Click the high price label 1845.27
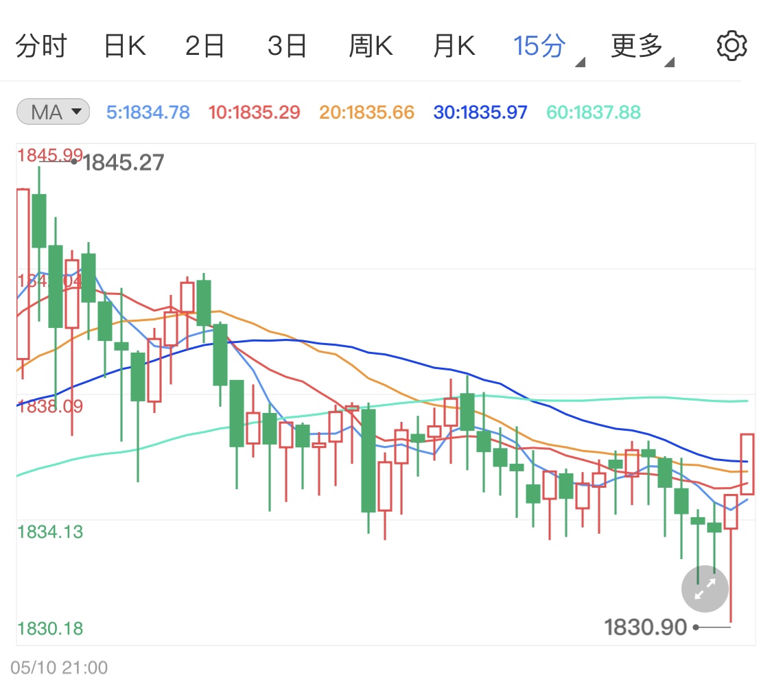772x675 pixels. (123, 163)
